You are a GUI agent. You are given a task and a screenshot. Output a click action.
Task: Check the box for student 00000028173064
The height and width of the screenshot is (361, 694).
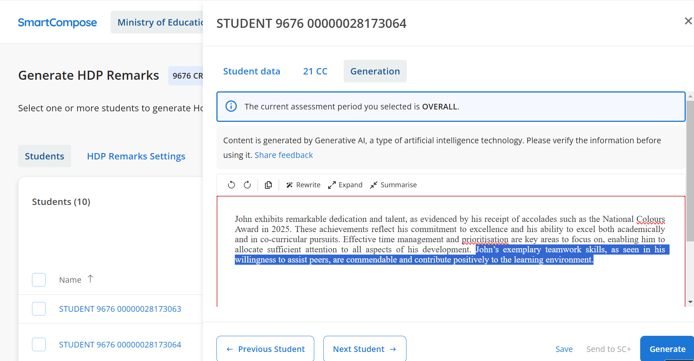pyautogui.click(x=39, y=344)
